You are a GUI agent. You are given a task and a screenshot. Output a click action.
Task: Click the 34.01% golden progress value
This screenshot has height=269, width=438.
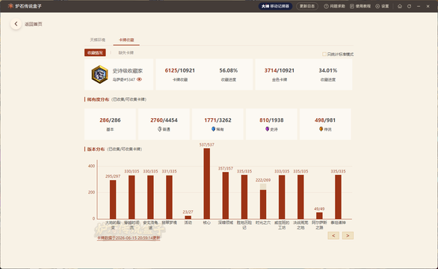[x=328, y=70]
